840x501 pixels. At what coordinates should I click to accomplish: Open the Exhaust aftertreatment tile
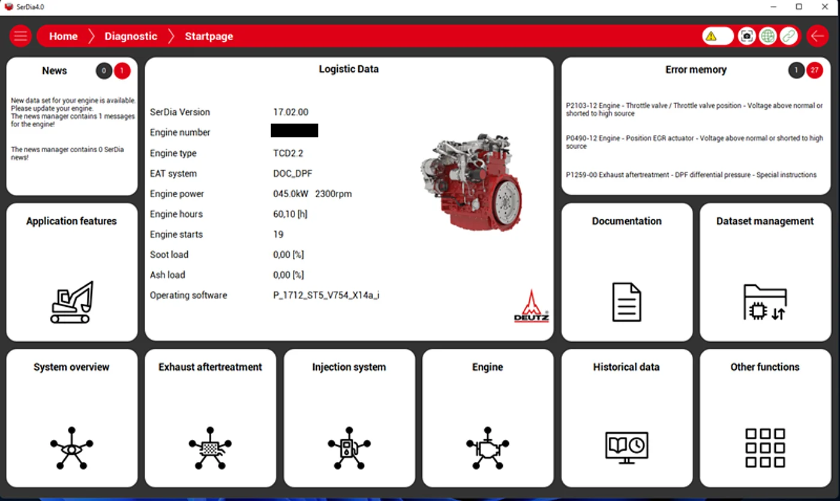point(210,418)
